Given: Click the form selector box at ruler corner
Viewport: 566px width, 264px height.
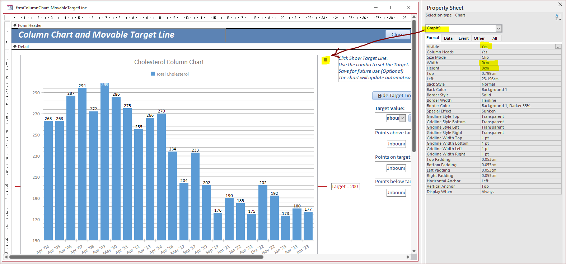Looking at the screenshot, I should point(7,18).
